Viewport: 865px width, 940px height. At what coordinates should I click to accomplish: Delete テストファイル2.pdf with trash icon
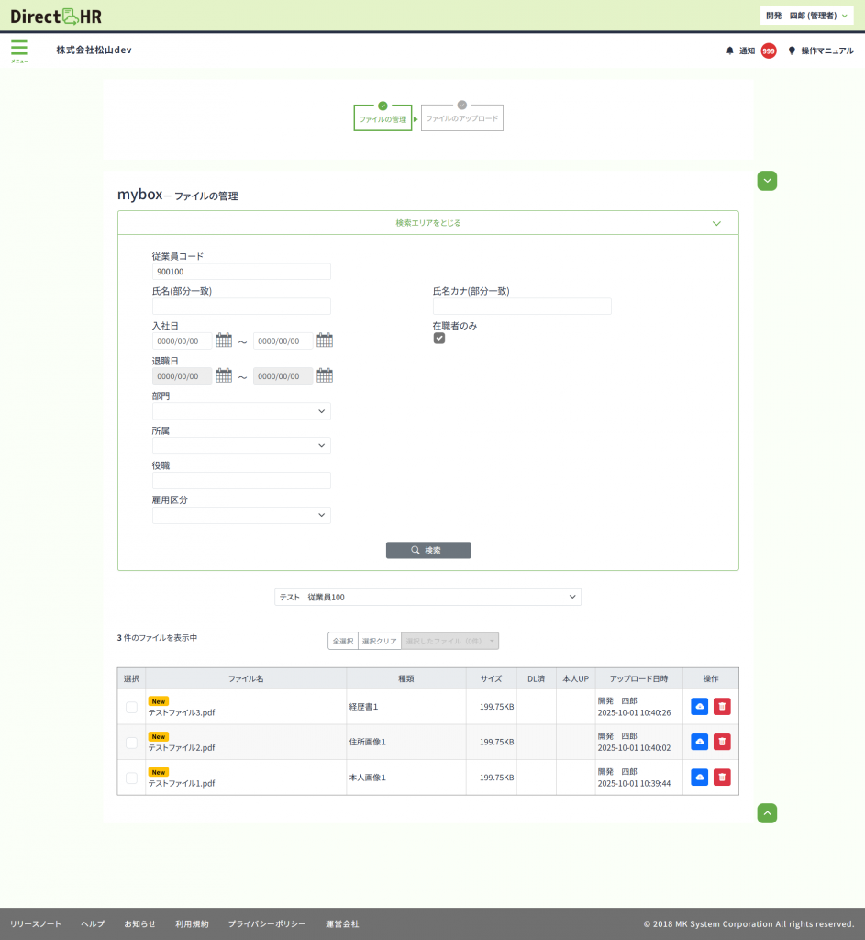[x=722, y=742]
